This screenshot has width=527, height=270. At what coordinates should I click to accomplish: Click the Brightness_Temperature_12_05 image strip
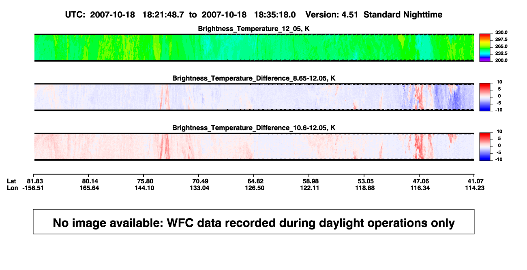pos(254,47)
